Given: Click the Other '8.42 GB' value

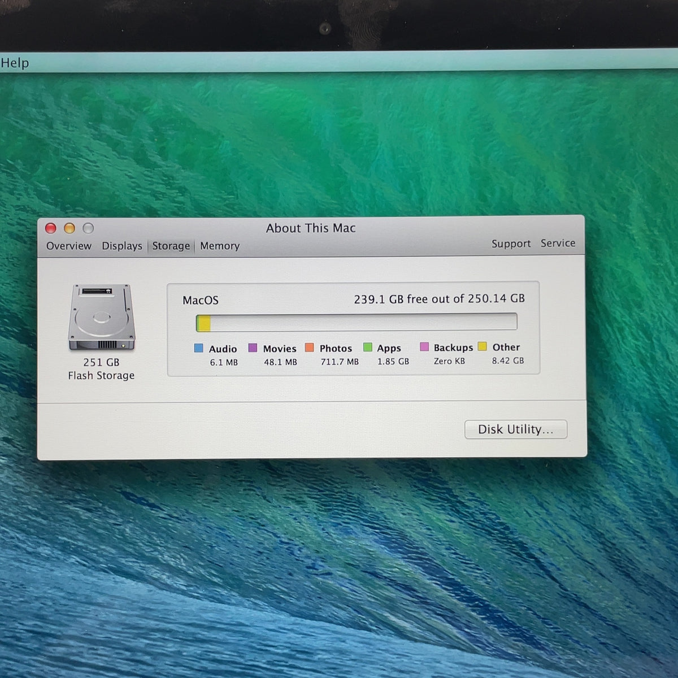Looking at the screenshot, I should pos(508,360).
